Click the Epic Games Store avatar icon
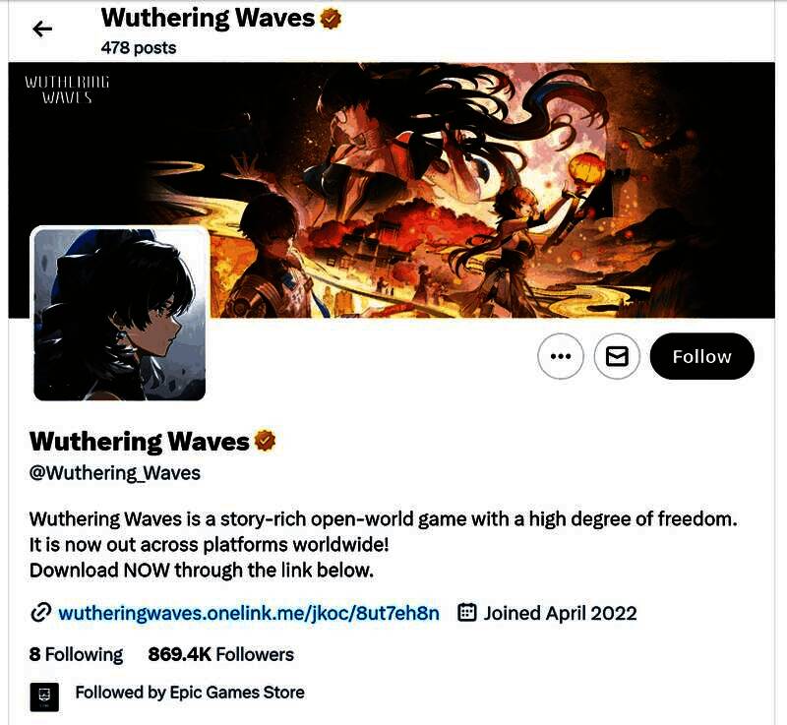 point(44,696)
